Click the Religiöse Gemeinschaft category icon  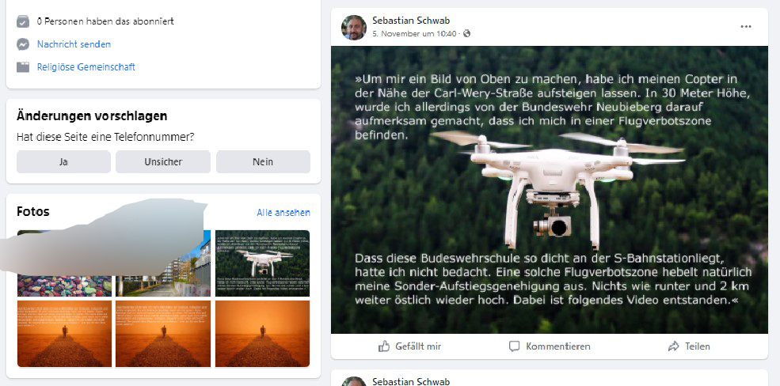23,67
